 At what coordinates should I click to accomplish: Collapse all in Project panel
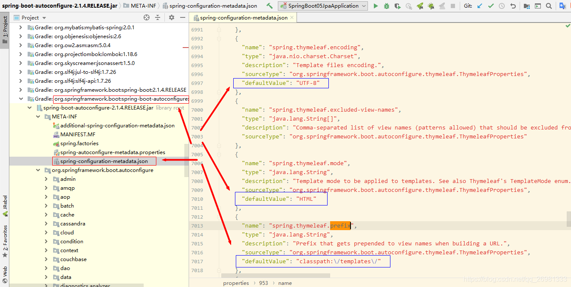click(158, 17)
